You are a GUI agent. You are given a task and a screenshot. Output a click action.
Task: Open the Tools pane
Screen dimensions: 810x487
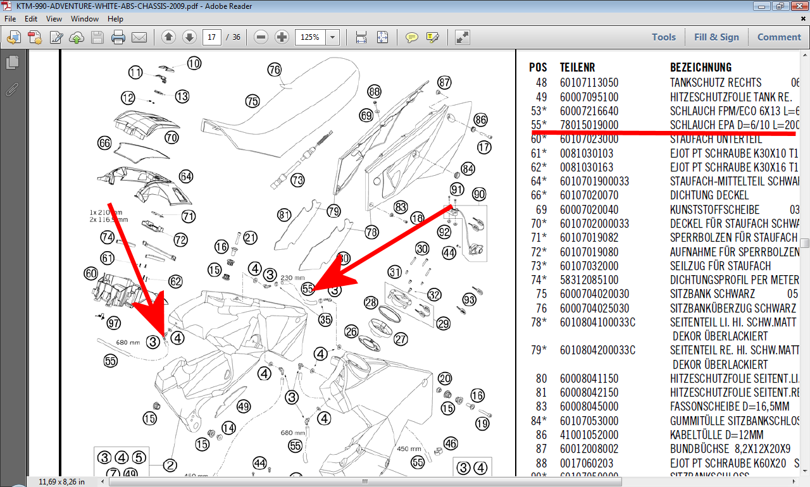click(x=664, y=37)
